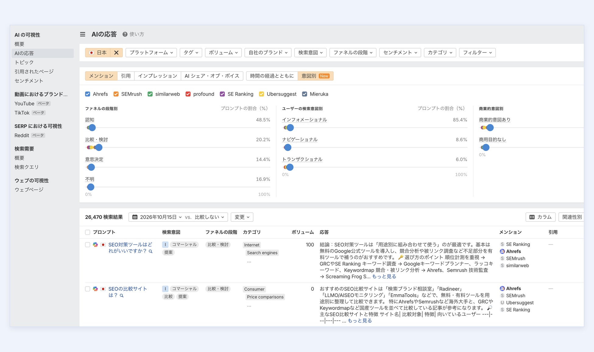The width and height of the screenshot is (594, 352).
Task: Open トピック in the sidebar
Action: click(x=24, y=62)
